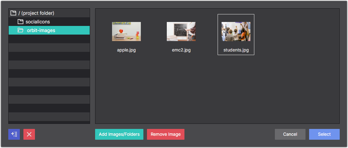This screenshot has height=148, width=348.
Task: Click the Remove Image button
Action: tap(166, 134)
